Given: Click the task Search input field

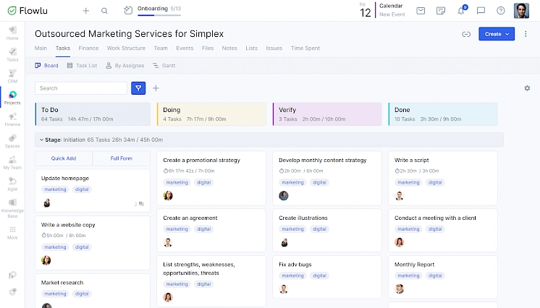Looking at the screenshot, I should coord(81,88).
